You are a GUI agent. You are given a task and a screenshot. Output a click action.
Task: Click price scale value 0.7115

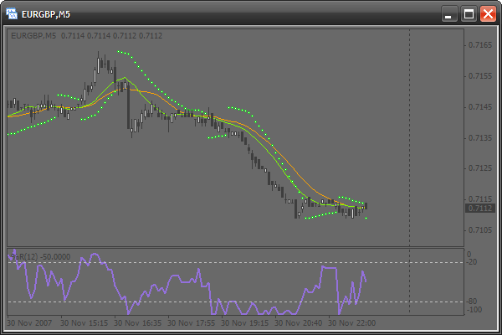480,199
